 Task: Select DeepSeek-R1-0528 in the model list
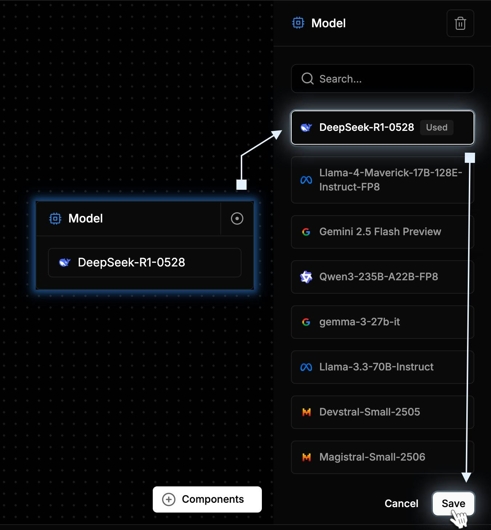[x=383, y=128]
